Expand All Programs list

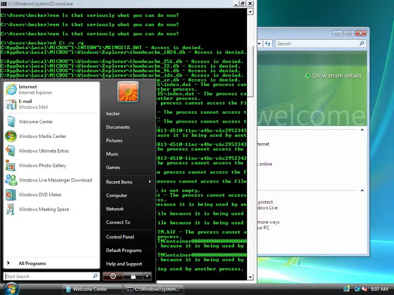pos(52,263)
